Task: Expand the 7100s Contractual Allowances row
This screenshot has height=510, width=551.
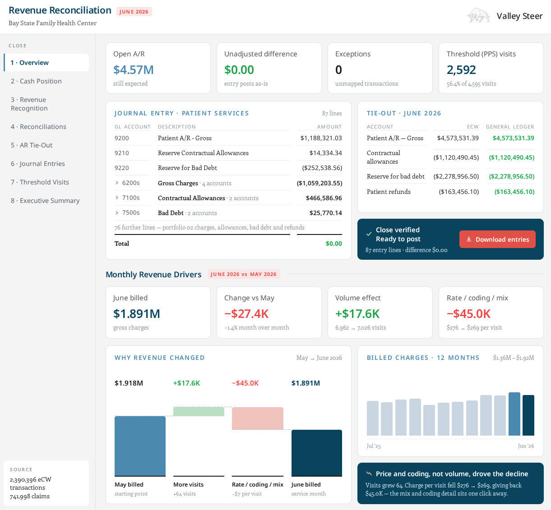Action: (117, 198)
